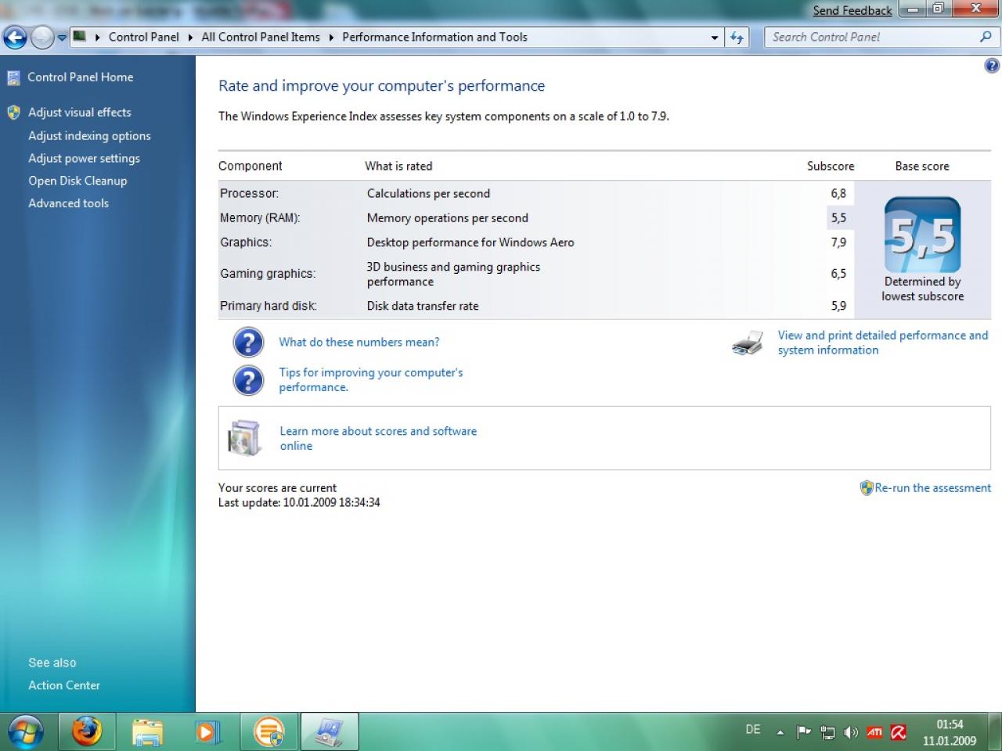The height and width of the screenshot is (751, 1002).
Task: Select the Processor row label
Action: [x=249, y=193]
